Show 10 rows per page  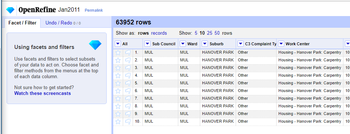[202, 33]
